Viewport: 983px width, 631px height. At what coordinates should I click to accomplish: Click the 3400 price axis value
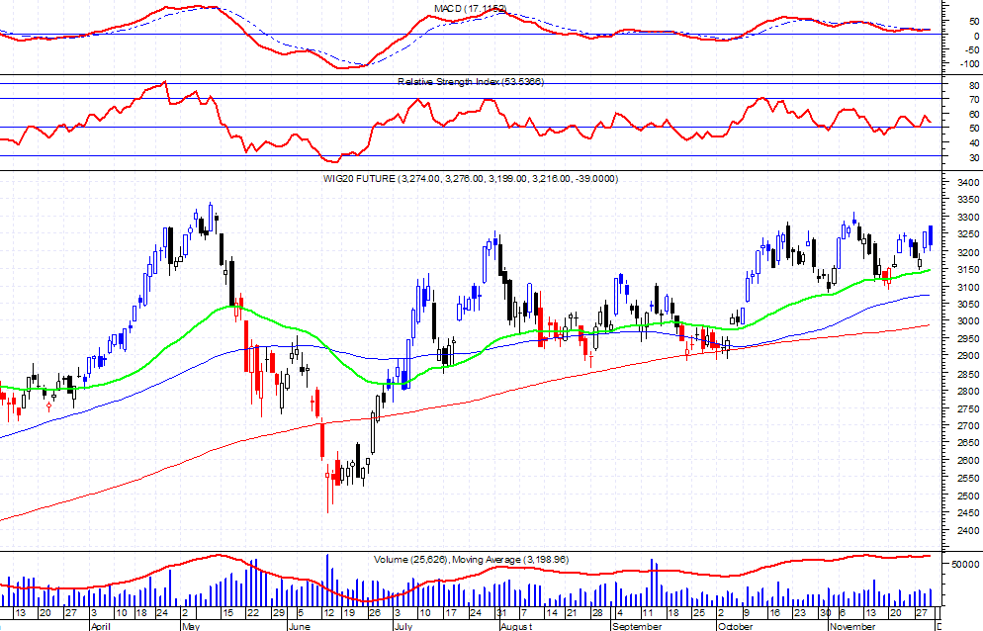968,183
